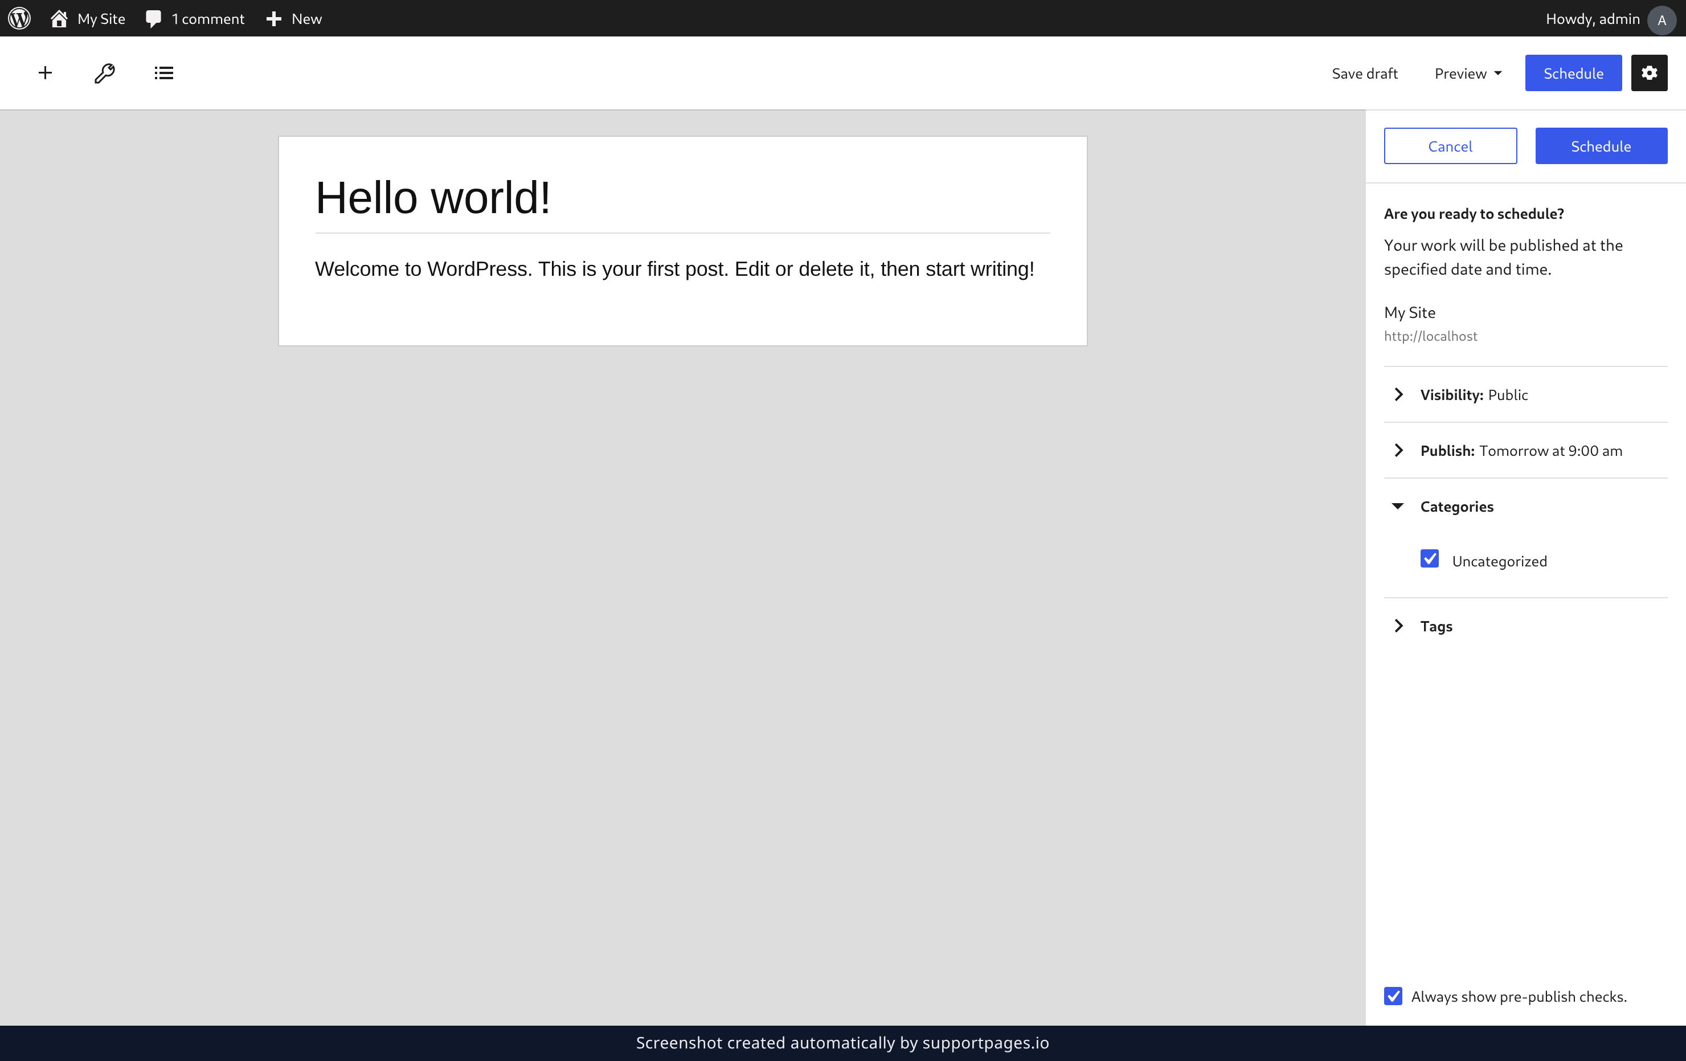This screenshot has width=1686, height=1061.
Task: Uncheck the Uncategorized category
Action: pyautogui.click(x=1430, y=559)
